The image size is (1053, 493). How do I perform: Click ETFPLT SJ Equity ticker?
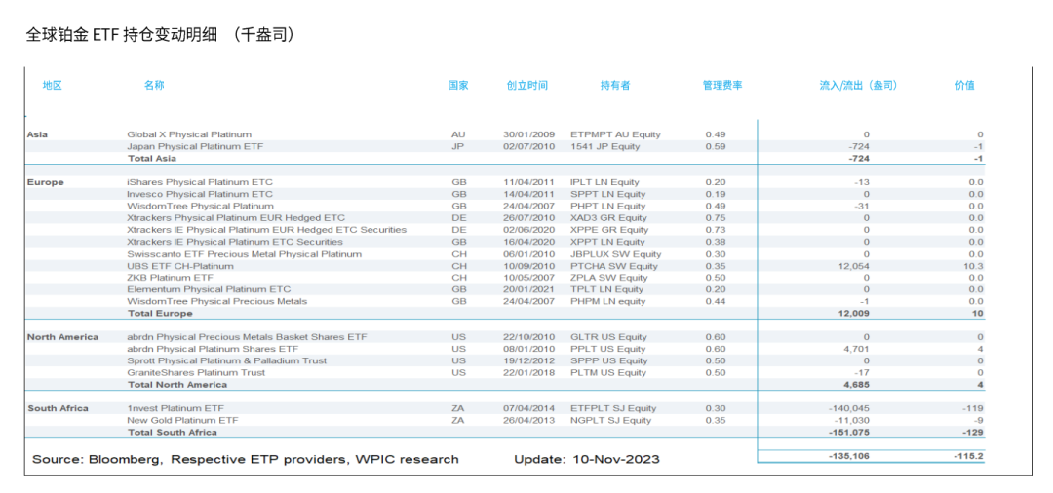pos(612,408)
